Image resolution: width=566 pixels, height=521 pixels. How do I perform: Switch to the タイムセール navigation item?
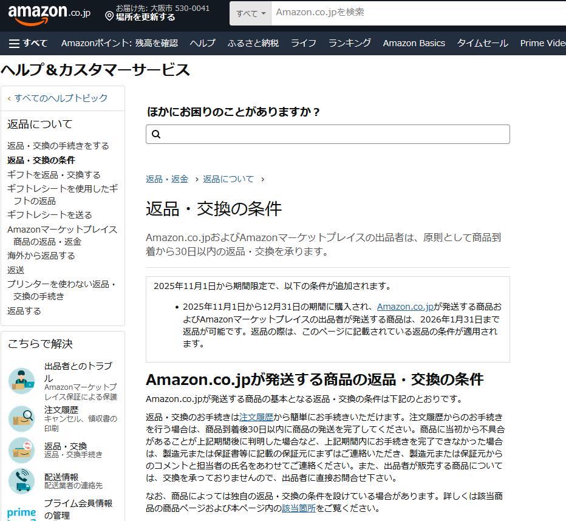(482, 43)
